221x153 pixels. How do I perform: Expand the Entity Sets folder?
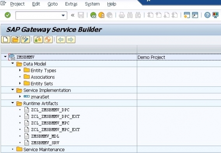tap(20, 83)
